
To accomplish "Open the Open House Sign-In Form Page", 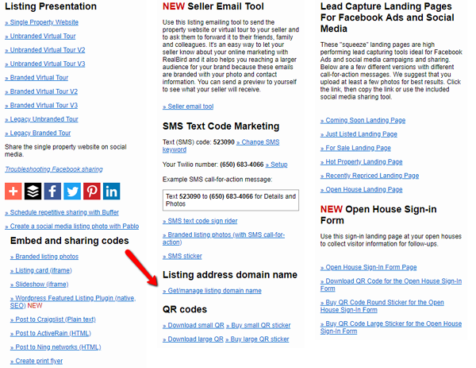I will (x=369, y=267).
